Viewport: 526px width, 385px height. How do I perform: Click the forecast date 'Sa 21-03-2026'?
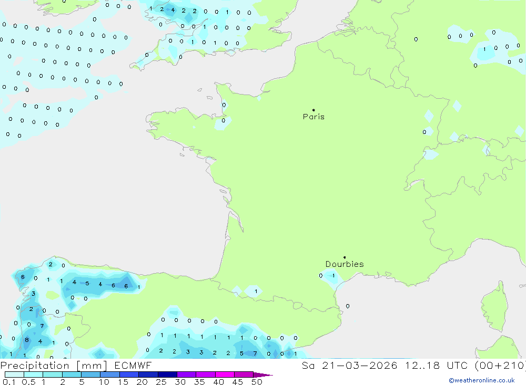350,366
